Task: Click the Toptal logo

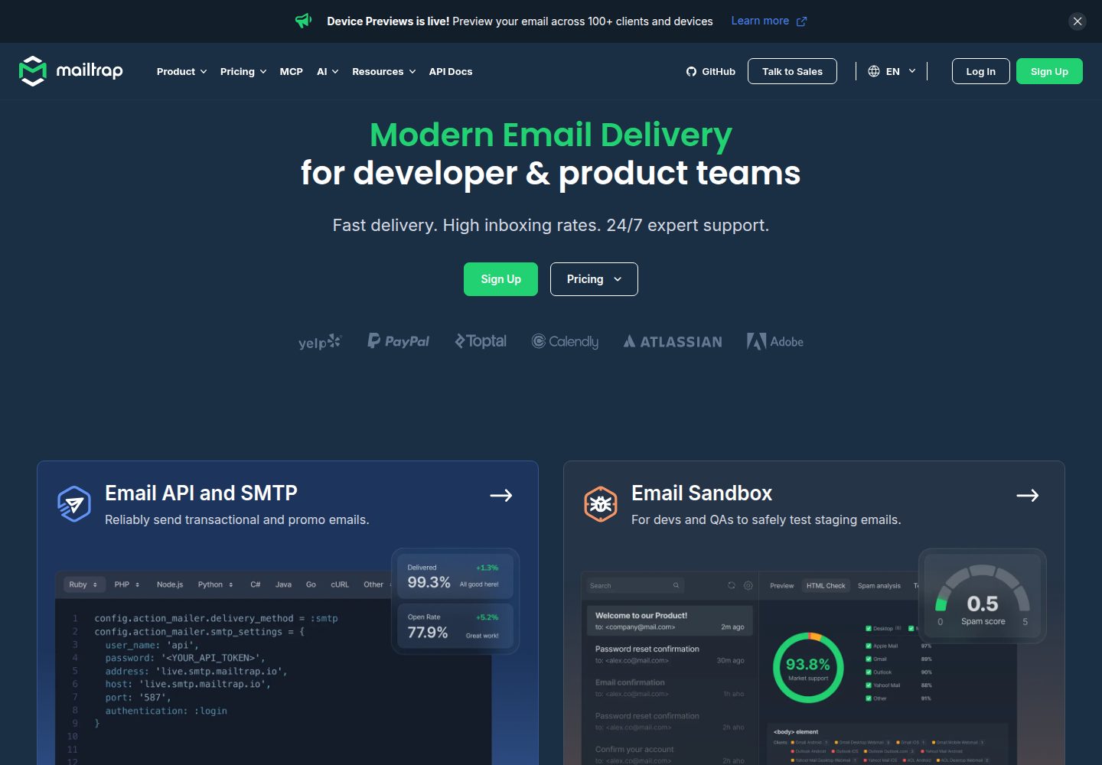Action: pos(481,341)
